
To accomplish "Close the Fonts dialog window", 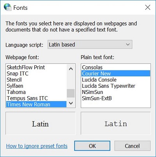I will (148, 7).
